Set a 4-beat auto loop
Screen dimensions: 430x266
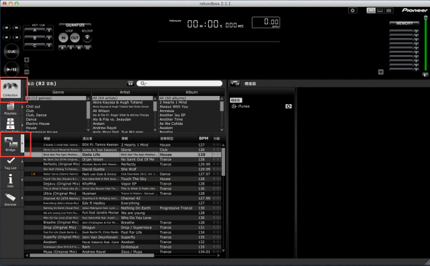[x=62, y=48]
